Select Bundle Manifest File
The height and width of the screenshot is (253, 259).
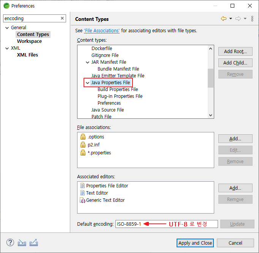coord(118,69)
